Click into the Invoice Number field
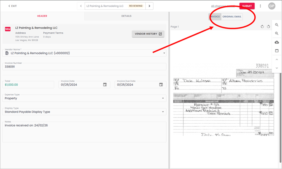 (84, 66)
